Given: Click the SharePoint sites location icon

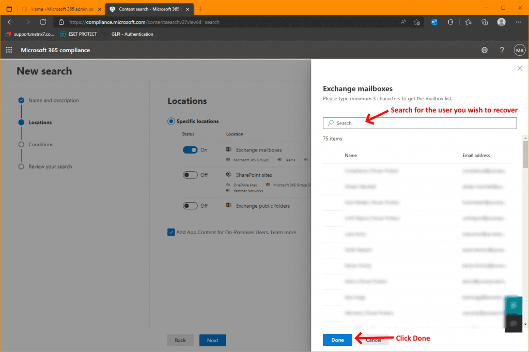Looking at the screenshot, I should [229, 175].
